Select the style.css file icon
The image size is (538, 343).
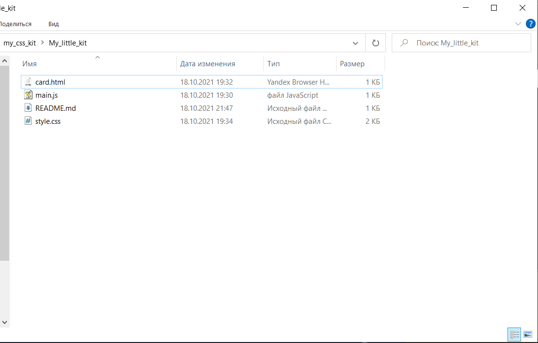point(28,121)
